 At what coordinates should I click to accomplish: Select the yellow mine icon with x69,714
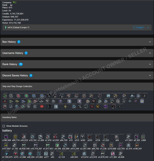click(15, 137)
